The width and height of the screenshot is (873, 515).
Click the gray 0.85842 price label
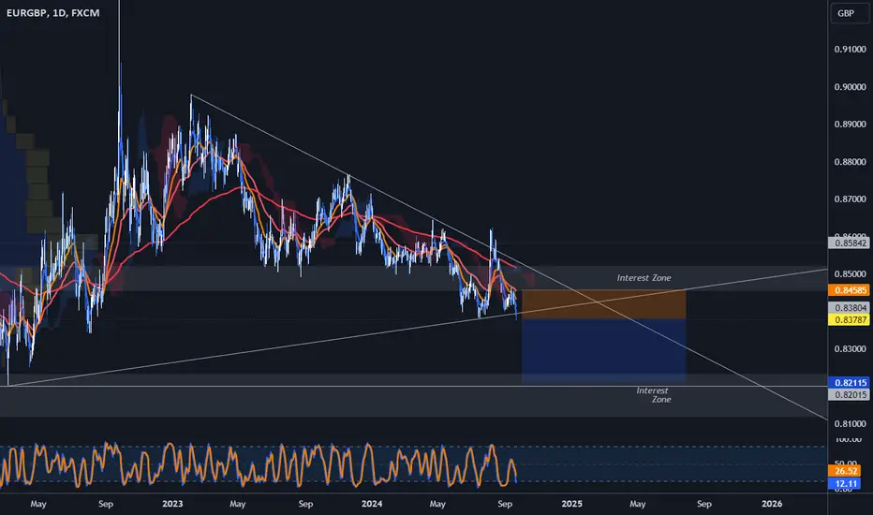[x=849, y=243]
